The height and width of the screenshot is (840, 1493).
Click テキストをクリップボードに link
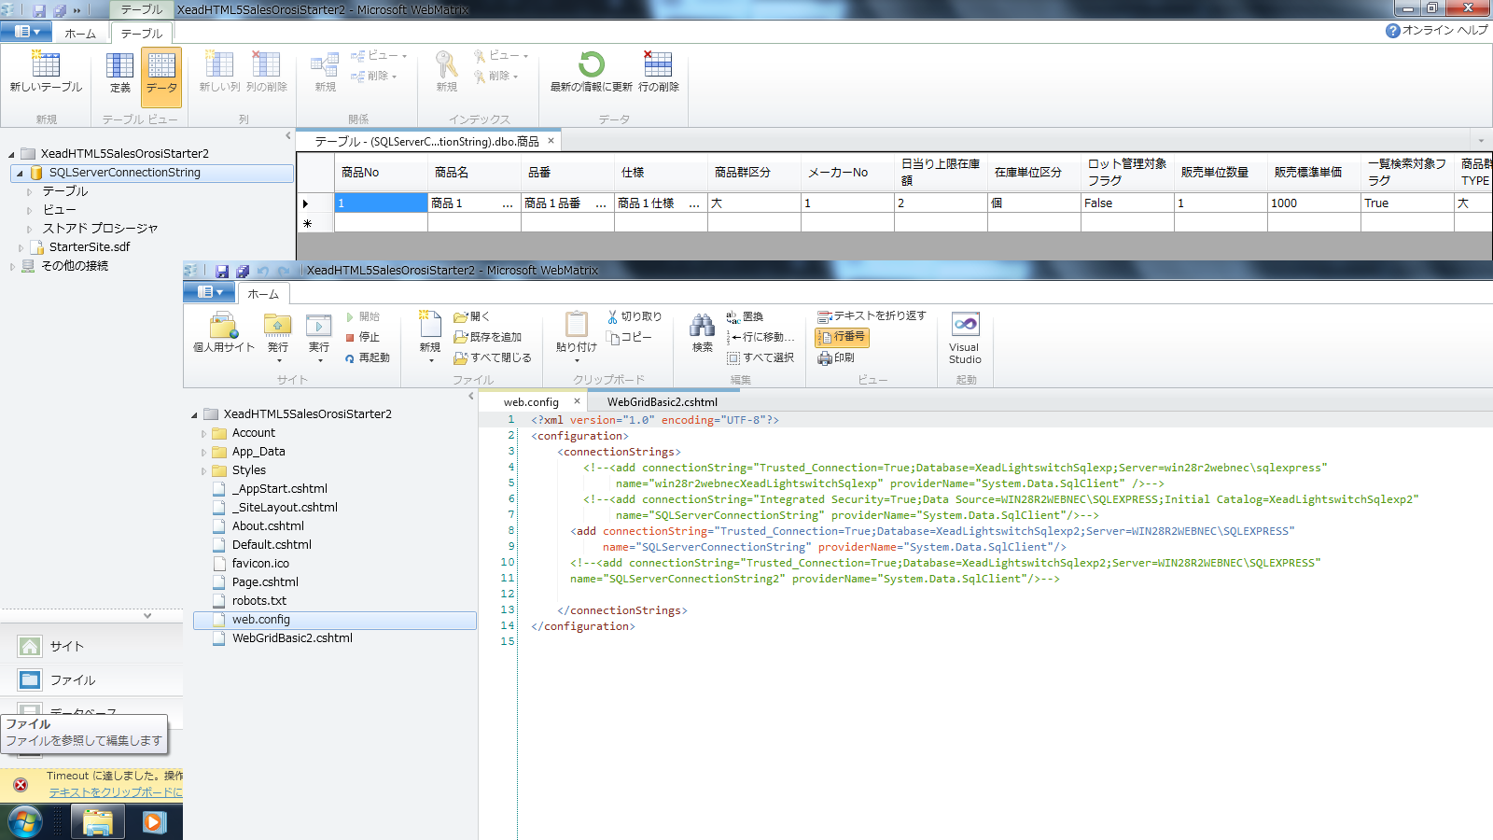click(x=116, y=791)
